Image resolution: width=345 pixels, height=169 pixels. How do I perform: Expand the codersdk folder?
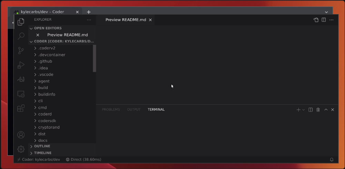pos(61,121)
